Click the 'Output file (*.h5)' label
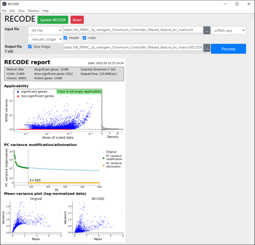 click(x=13, y=49)
